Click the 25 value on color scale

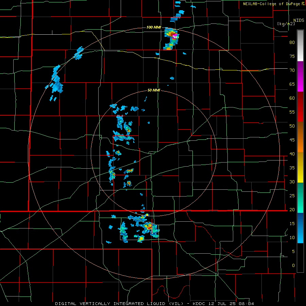pos(292,195)
